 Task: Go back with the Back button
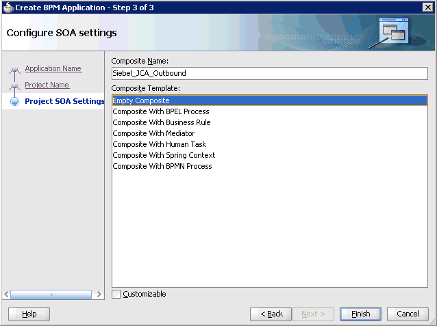coord(271,314)
